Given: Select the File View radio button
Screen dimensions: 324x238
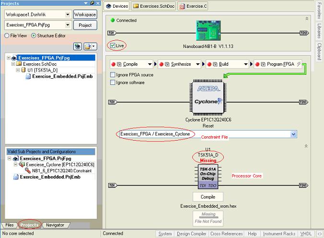Looking at the screenshot, I should point(7,36).
